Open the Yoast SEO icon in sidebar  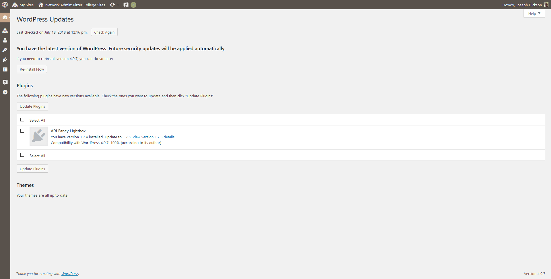click(x=5, y=82)
